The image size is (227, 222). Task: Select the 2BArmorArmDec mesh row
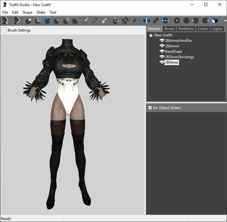coord(179,41)
